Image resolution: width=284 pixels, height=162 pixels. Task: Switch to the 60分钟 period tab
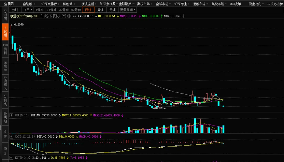76,10
